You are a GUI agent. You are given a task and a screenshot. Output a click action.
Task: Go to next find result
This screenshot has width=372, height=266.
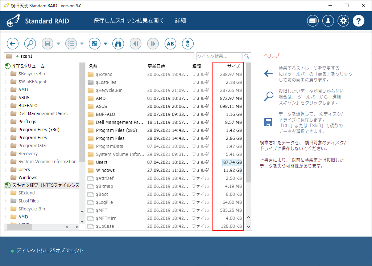(153, 44)
